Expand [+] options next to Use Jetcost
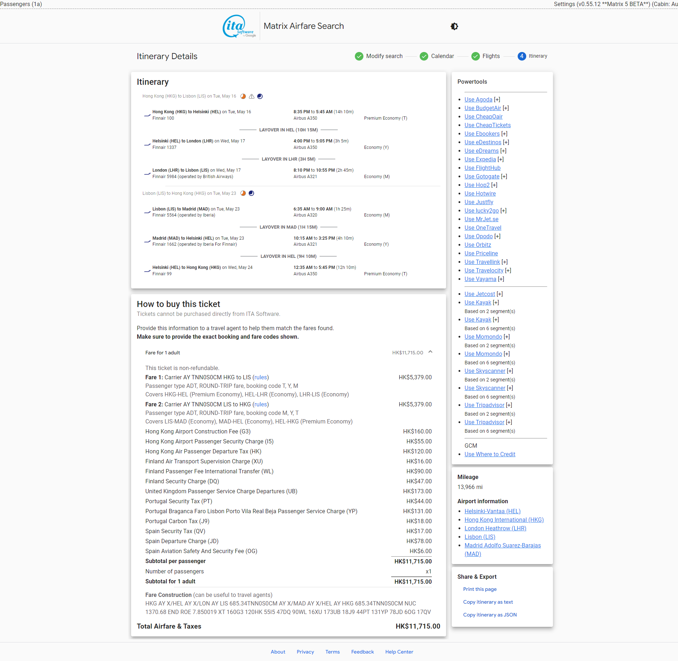This screenshot has height=661, width=678. (500, 294)
